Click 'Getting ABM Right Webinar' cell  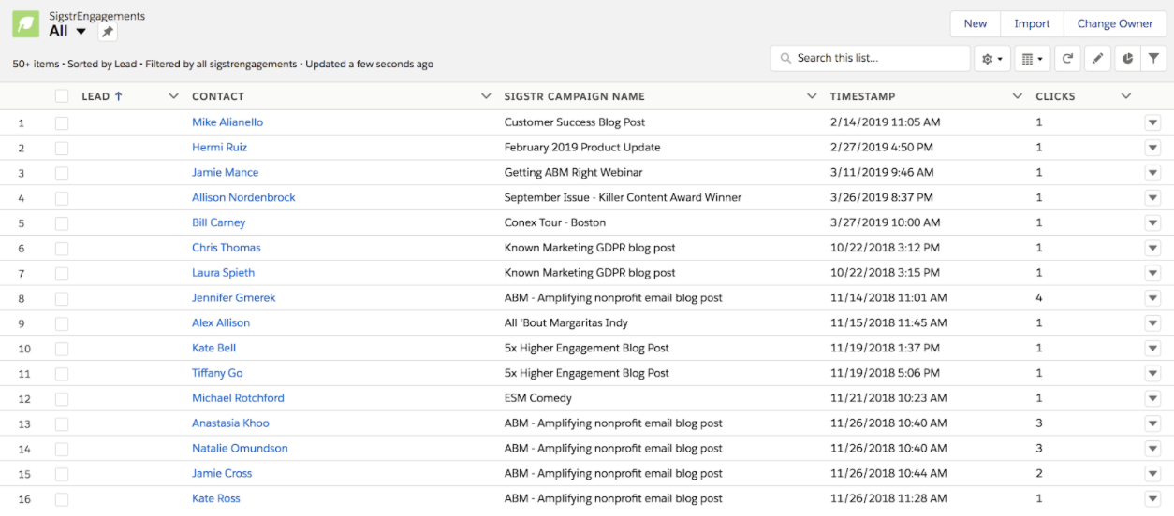pos(573,173)
